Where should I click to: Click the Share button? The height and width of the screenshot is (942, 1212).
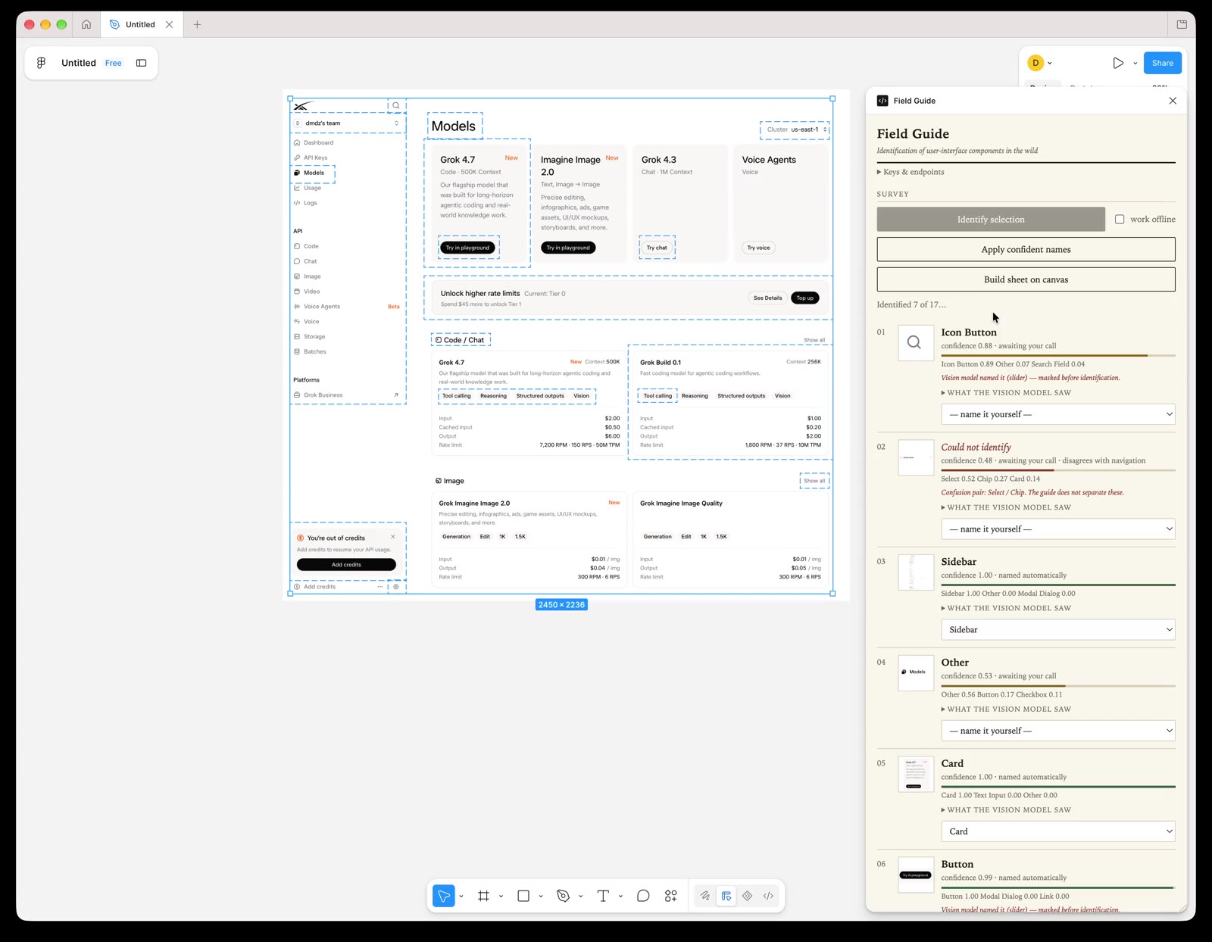[1163, 63]
